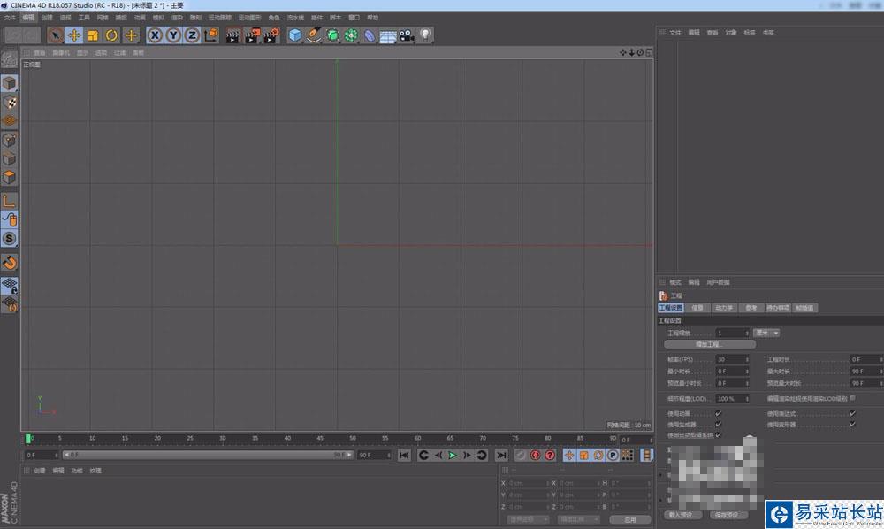Open the Subdivision Surface generator icon
Image resolution: width=884 pixels, height=529 pixels.
coord(332,35)
